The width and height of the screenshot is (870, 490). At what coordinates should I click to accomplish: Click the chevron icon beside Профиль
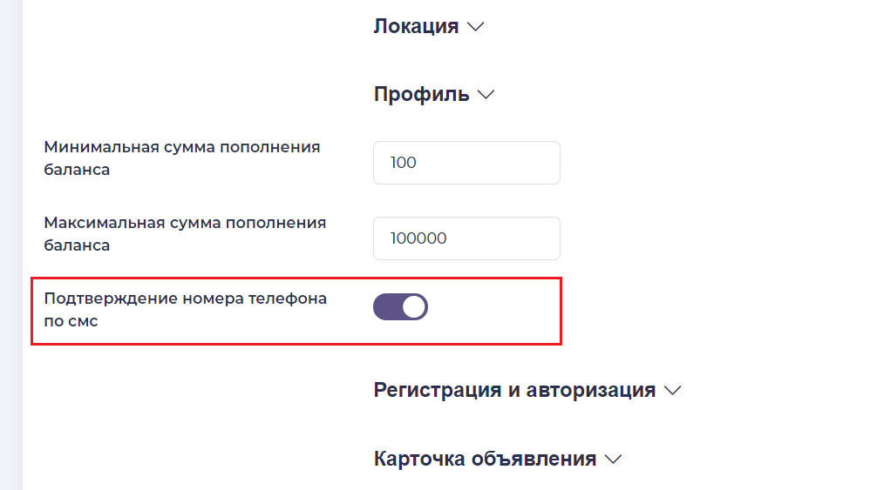(486, 95)
